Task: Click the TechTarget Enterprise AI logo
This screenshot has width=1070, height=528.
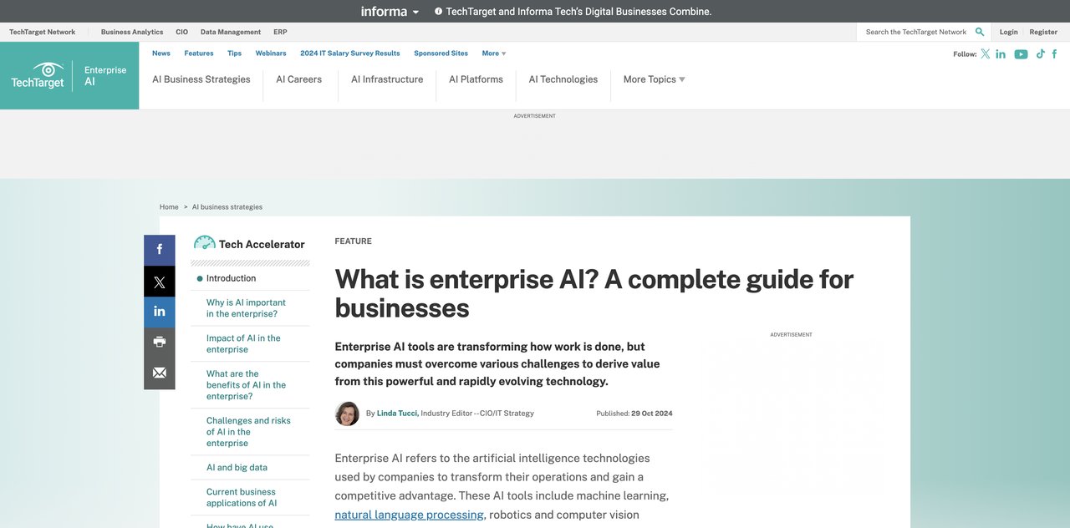Action: click(69, 76)
